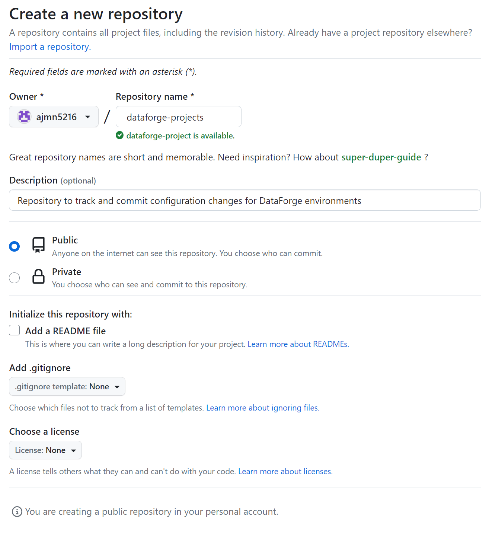Image resolution: width=489 pixels, height=533 pixels.
Task: Click the owner avatar icon for ajmn5216
Action: 24,117
